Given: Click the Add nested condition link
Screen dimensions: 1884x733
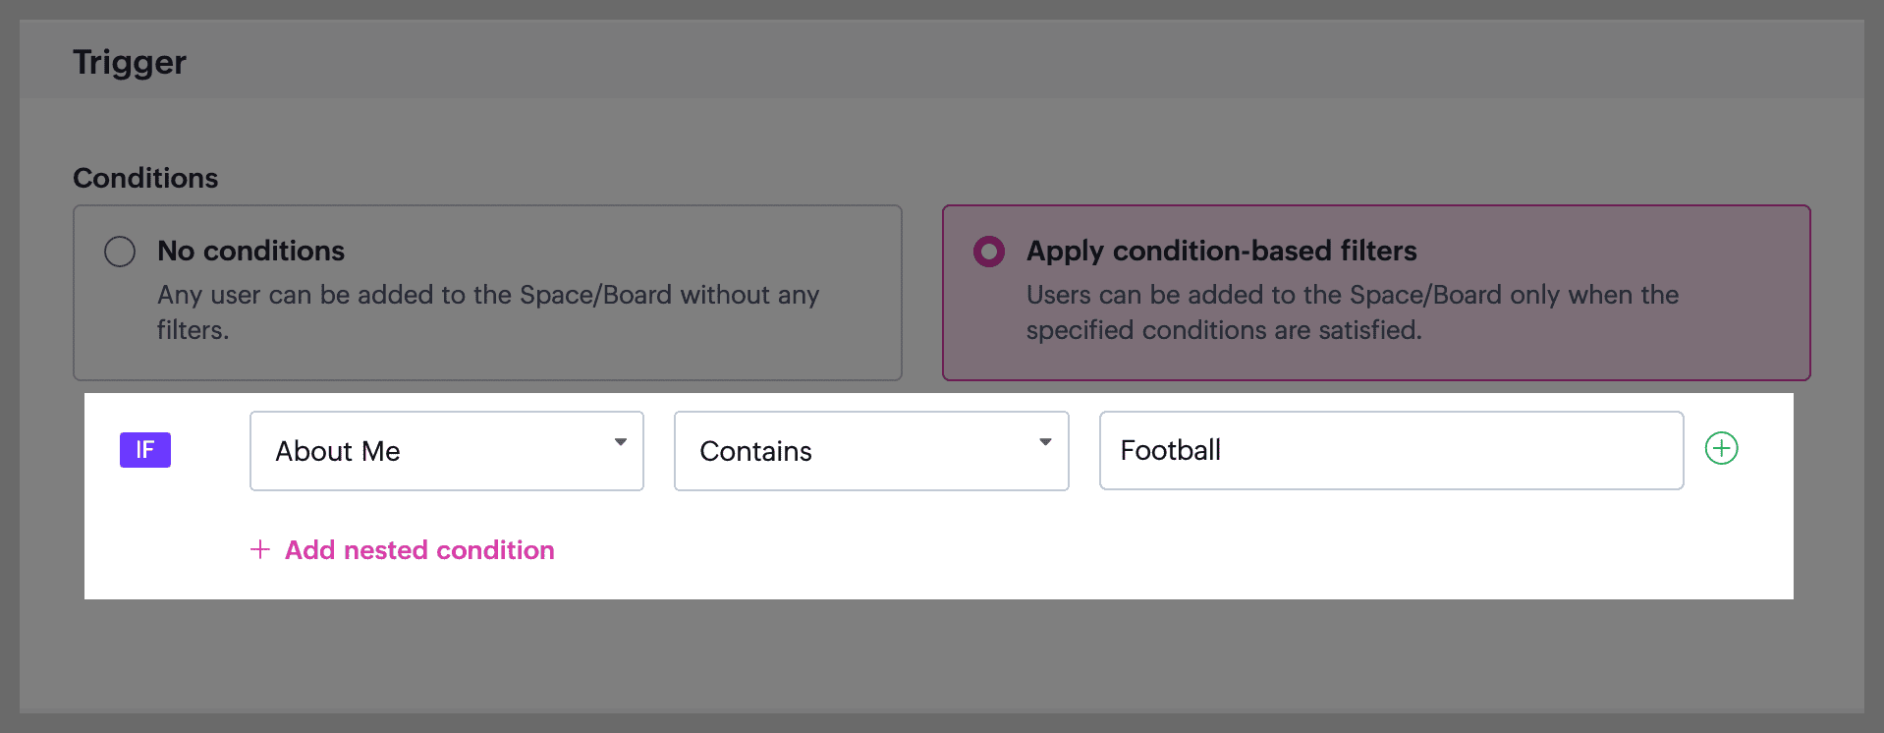Looking at the screenshot, I should [x=419, y=550].
